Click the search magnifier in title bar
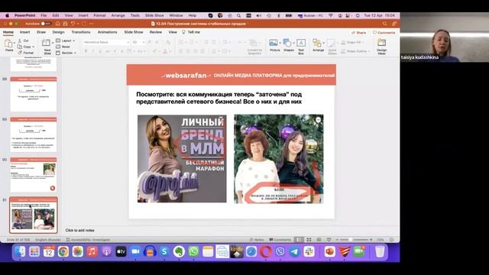This screenshot has width=489, height=275. [384, 24]
